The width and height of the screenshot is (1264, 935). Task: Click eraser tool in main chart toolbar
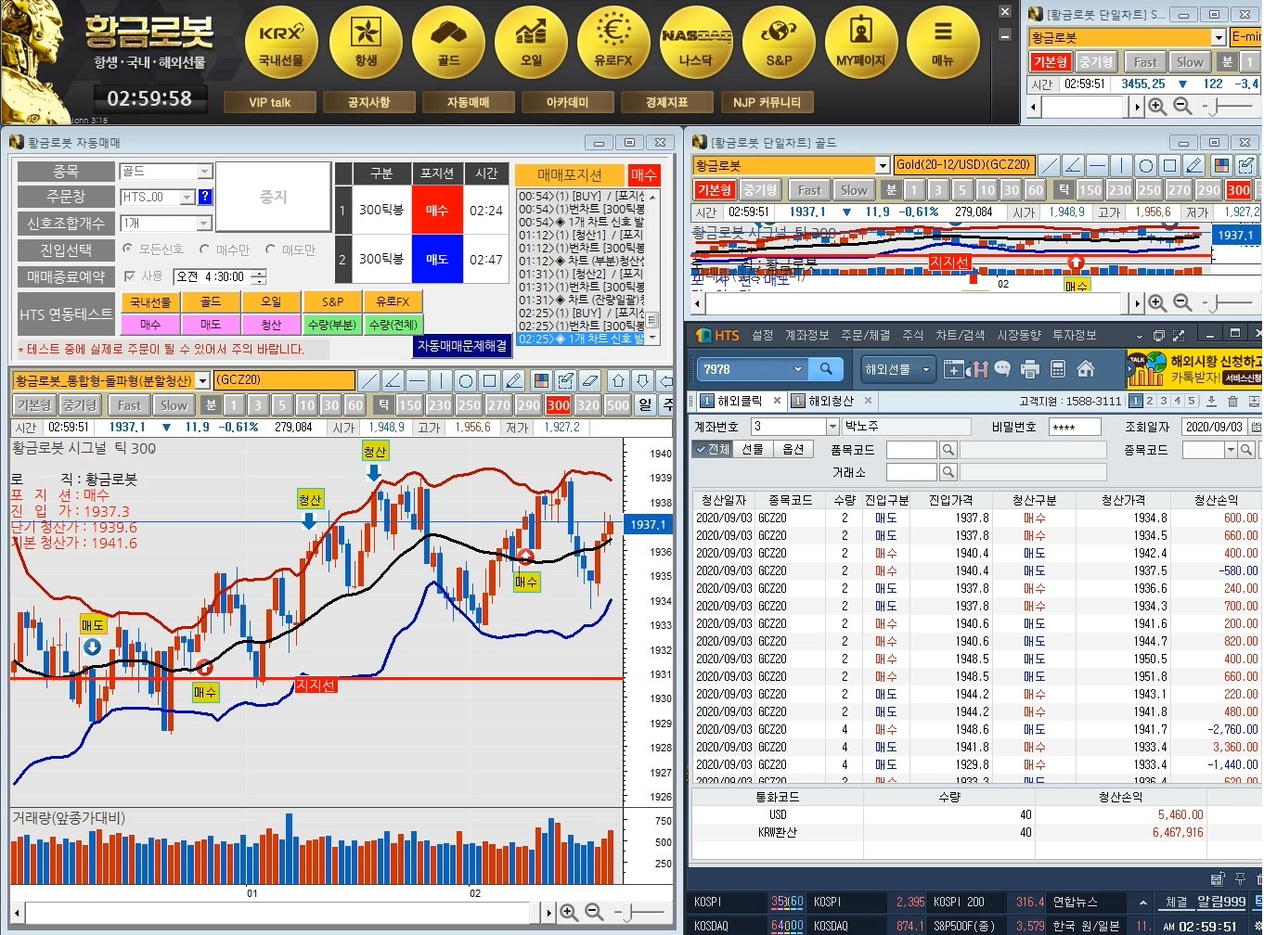point(589,380)
